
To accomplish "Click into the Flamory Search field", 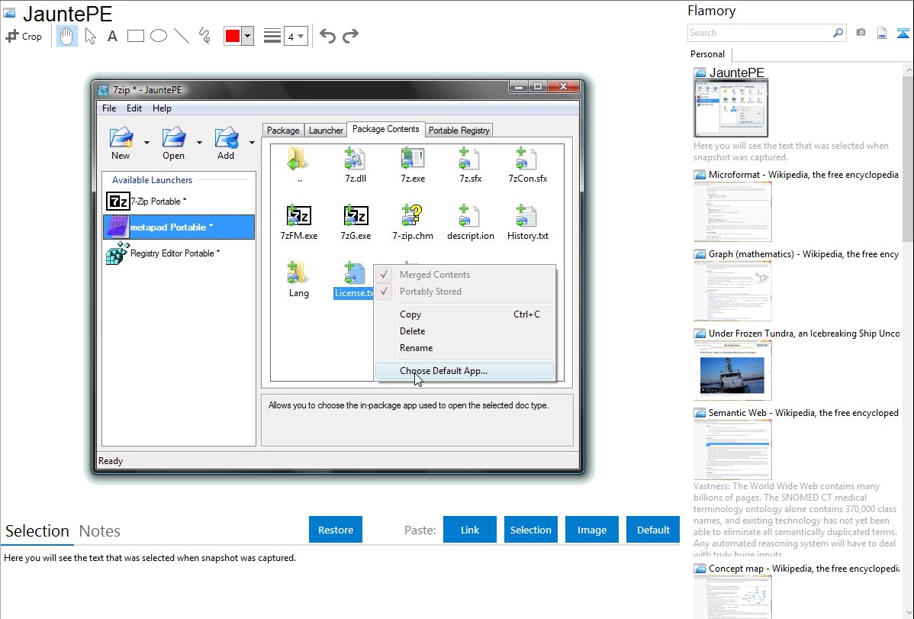I will (x=760, y=33).
